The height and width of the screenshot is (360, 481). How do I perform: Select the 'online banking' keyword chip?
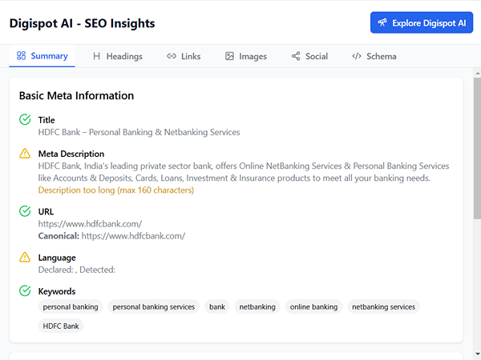coord(313,306)
